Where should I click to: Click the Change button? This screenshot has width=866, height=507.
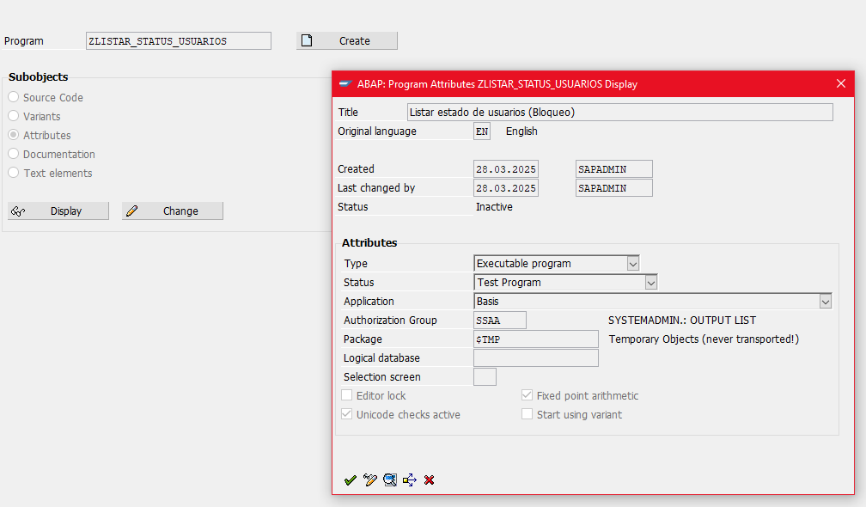coord(173,211)
